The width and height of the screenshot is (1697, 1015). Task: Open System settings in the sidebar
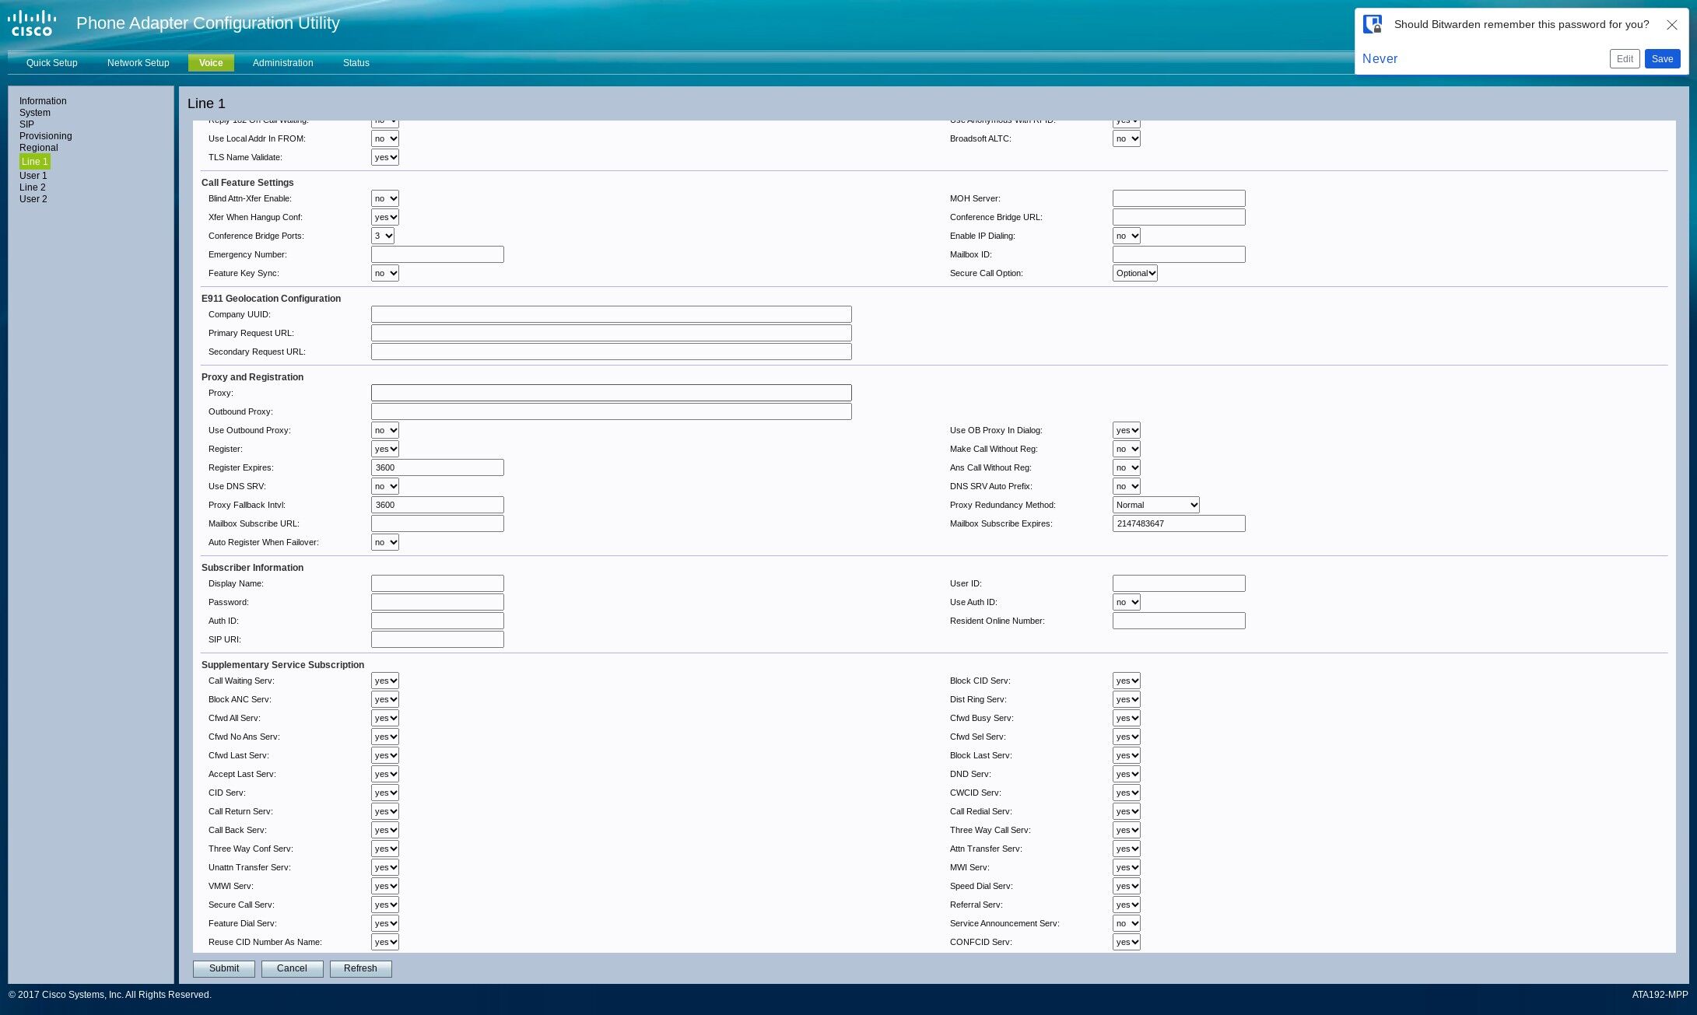click(35, 113)
